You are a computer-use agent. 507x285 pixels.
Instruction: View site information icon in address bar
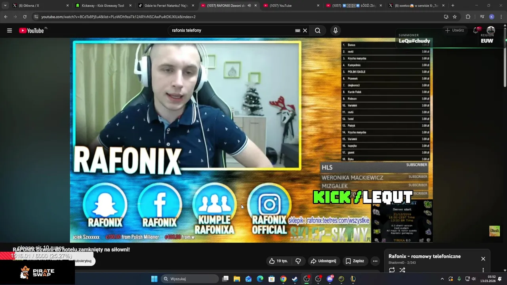36,17
